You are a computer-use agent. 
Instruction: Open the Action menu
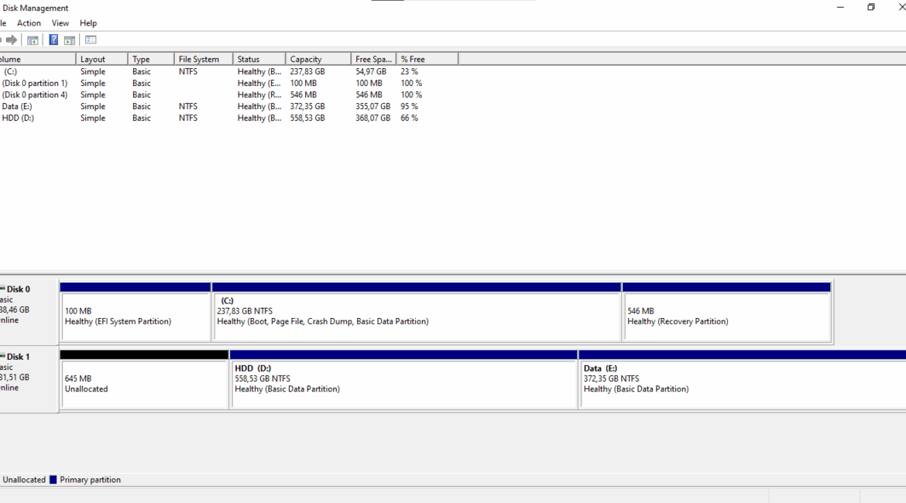[29, 23]
